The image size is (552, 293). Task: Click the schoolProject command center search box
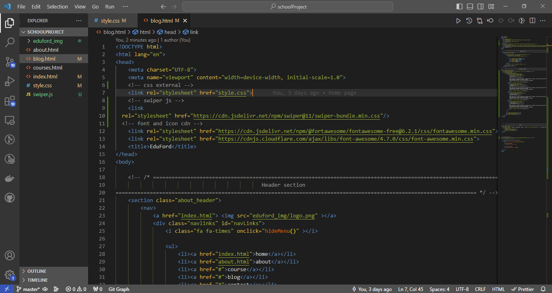click(x=287, y=6)
